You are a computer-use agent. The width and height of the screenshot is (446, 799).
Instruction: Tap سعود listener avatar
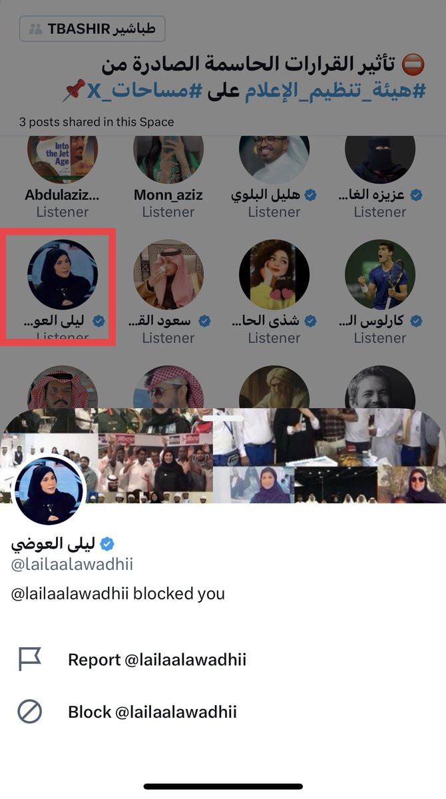(168, 274)
